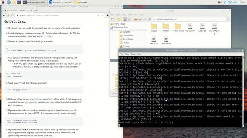The height and width of the screenshot is (138, 247).
Task: Open Sort menu in the file manager
Action: pyautogui.click(x=130, y=15)
